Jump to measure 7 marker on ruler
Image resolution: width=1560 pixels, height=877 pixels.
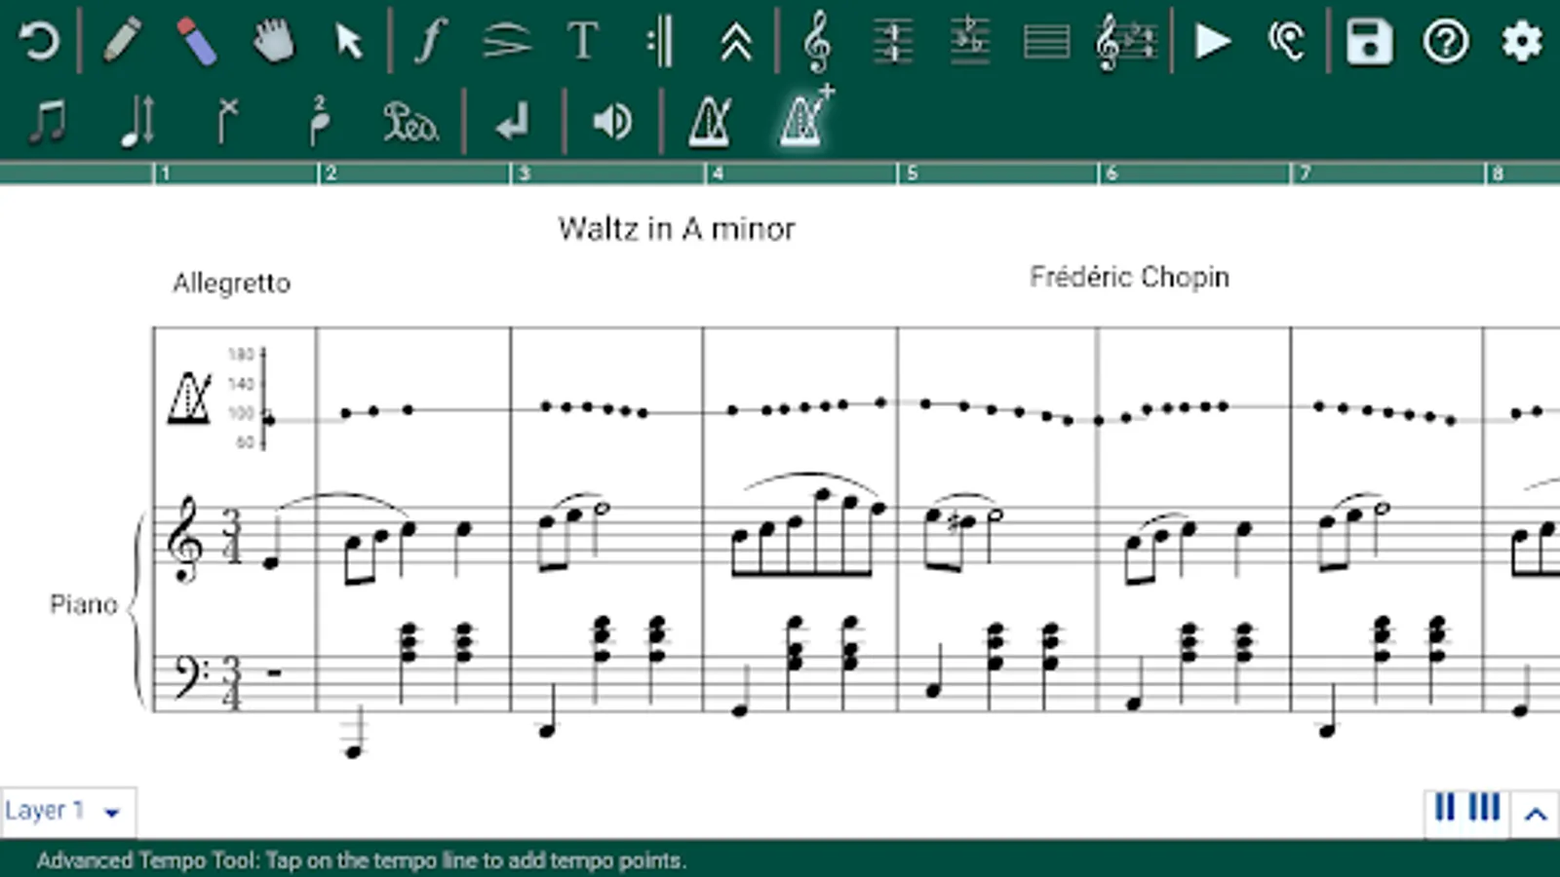[x=1305, y=173]
